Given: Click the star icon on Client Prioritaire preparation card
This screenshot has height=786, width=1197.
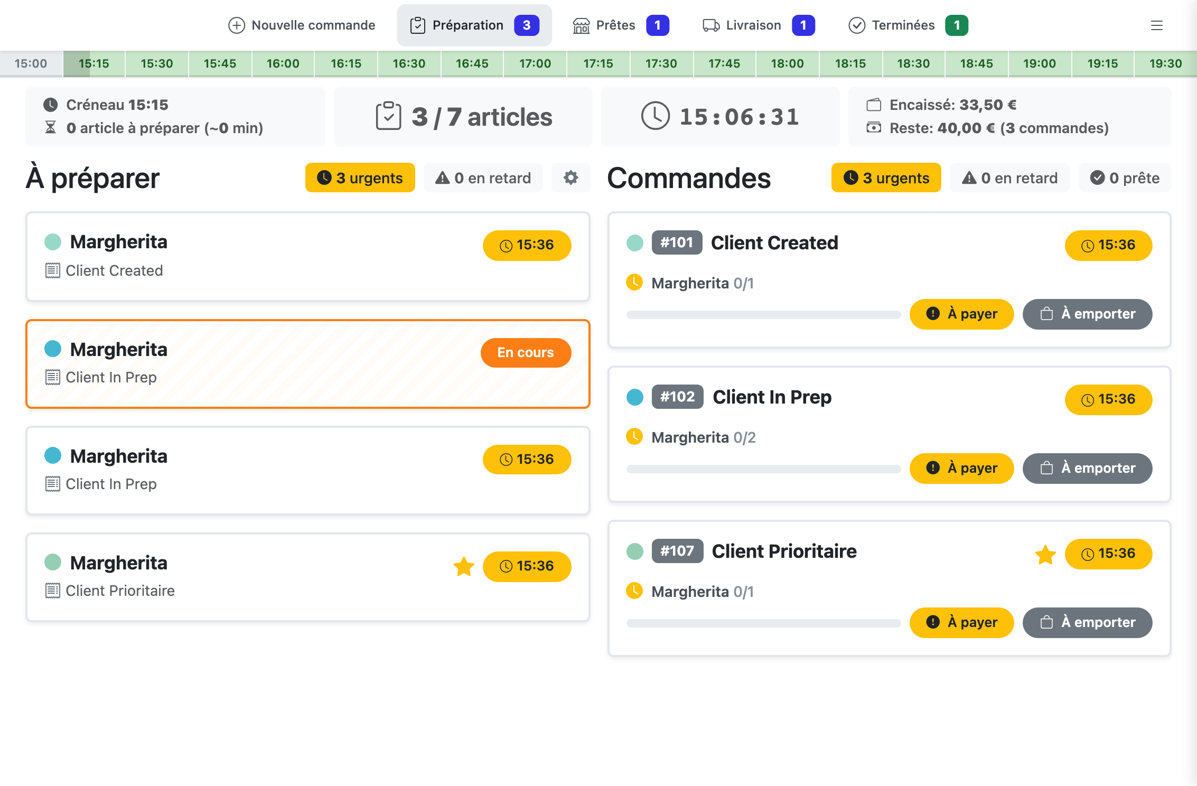Looking at the screenshot, I should point(464,566).
